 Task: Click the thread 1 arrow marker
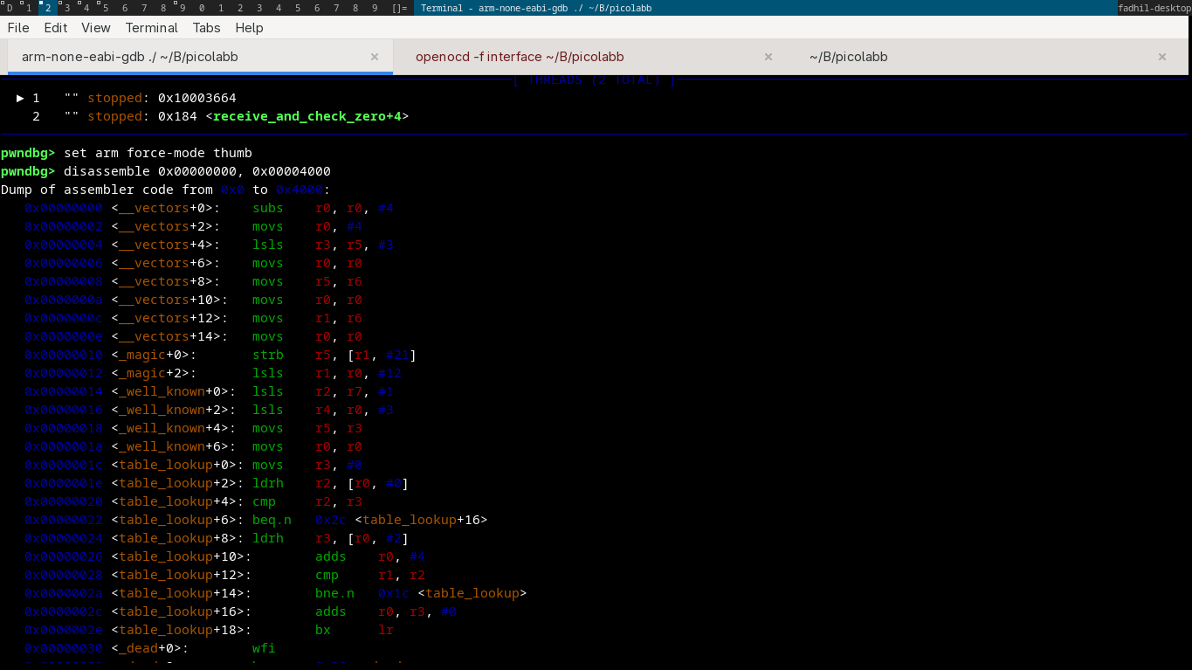[20, 98]
